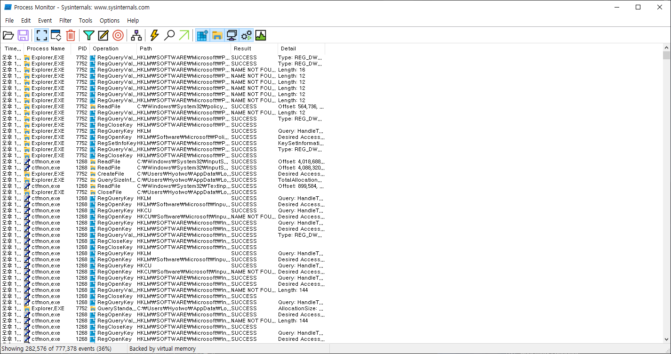671x354 pixels.
Task: Click the 'Length: 16' detail cell
Action: [x=301, y=70]
